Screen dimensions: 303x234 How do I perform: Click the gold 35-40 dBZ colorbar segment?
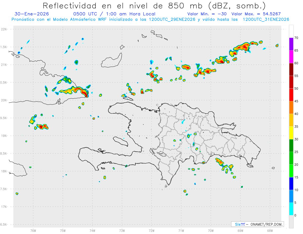click(291, 120)
